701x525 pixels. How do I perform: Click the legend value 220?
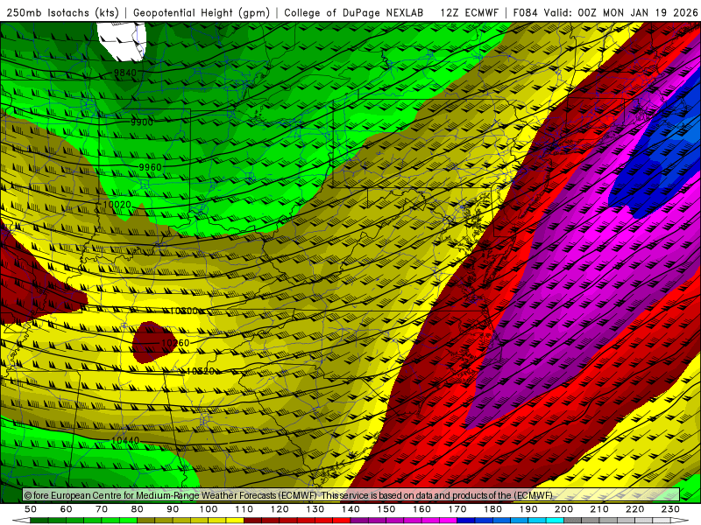click(634, 509)
